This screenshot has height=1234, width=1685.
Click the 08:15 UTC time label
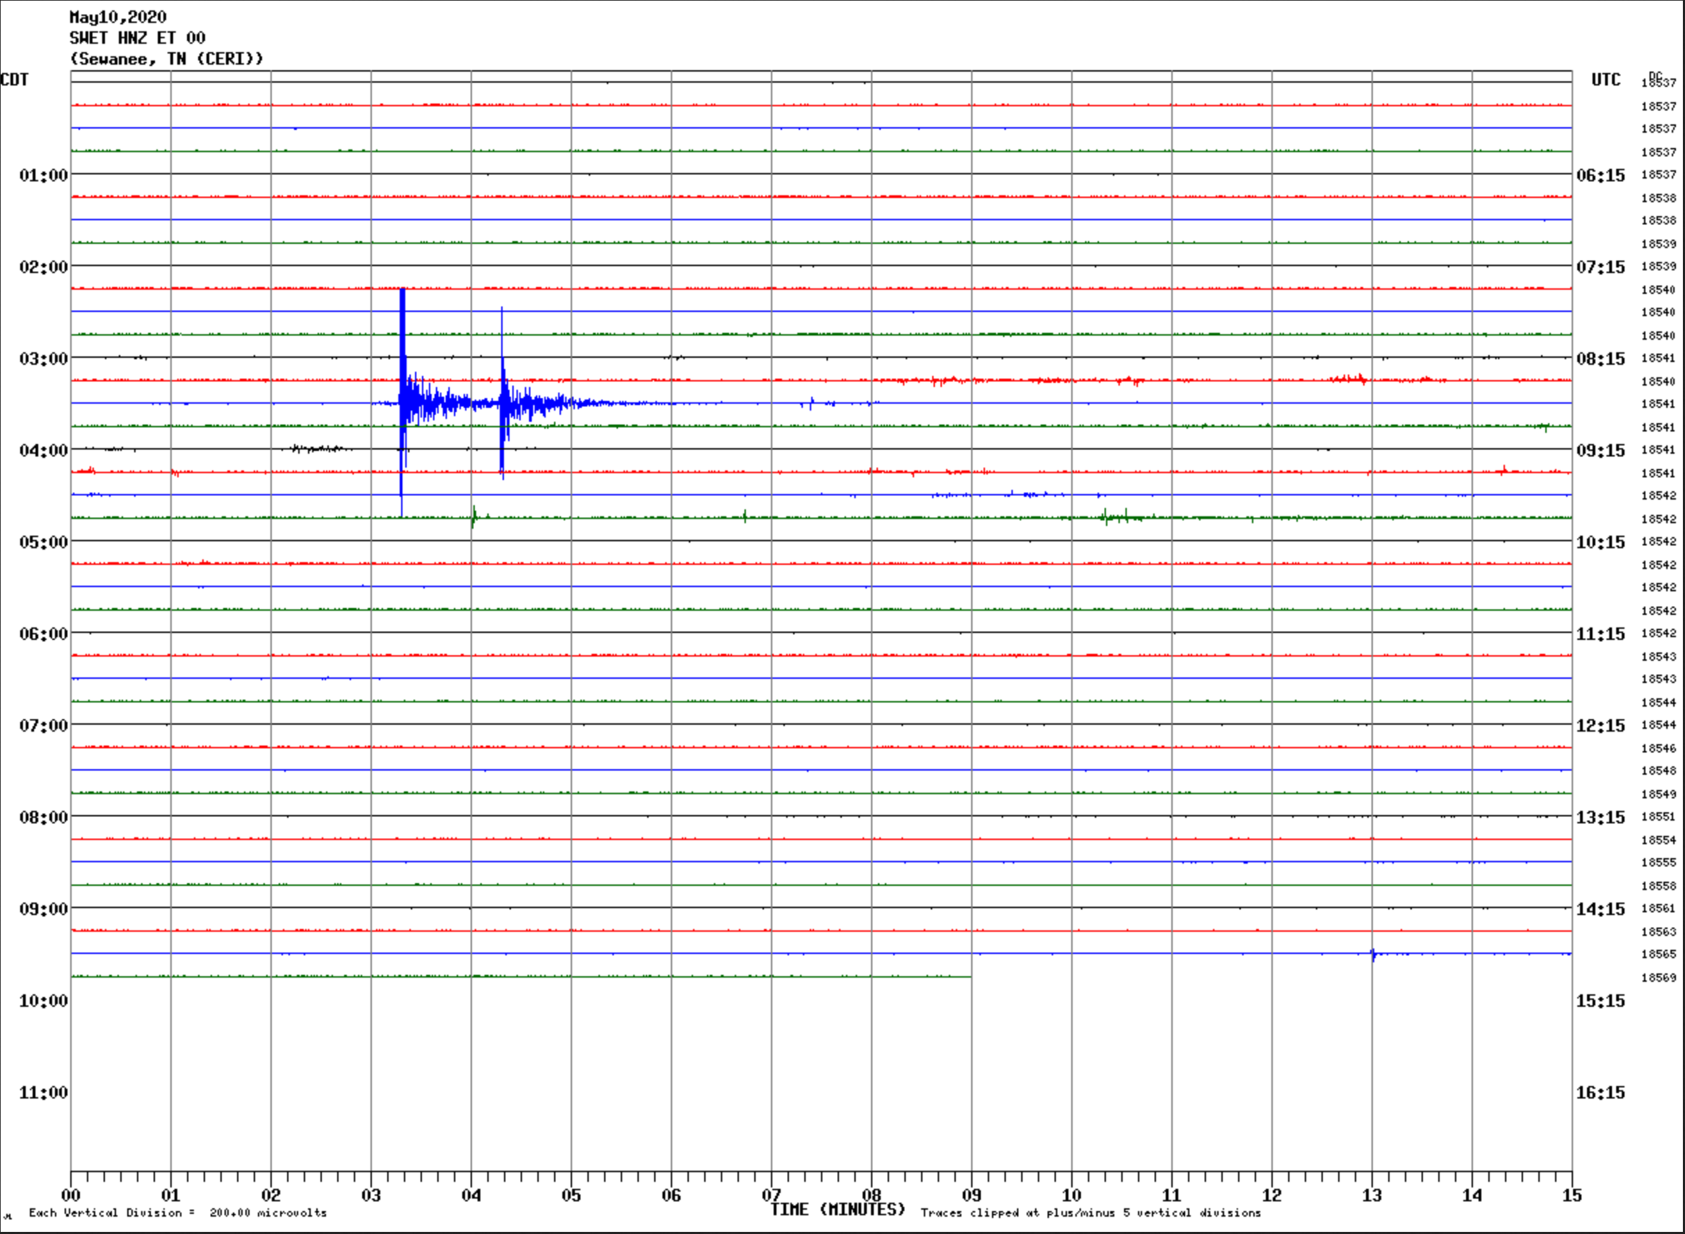1601,359
